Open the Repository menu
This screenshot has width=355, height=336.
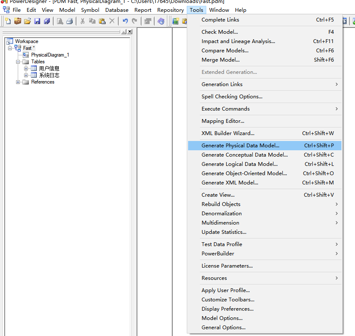[170, 10]
